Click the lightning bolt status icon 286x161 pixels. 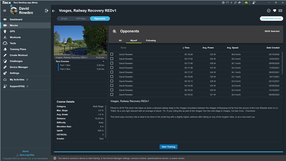click(231, 3)
